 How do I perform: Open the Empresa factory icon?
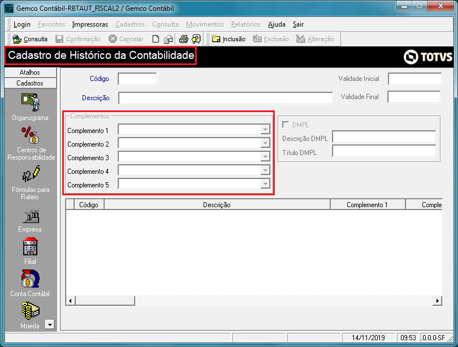click(31, 215)
